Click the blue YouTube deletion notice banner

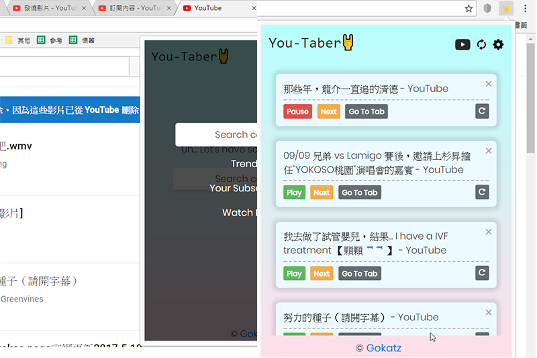point(70,109)
